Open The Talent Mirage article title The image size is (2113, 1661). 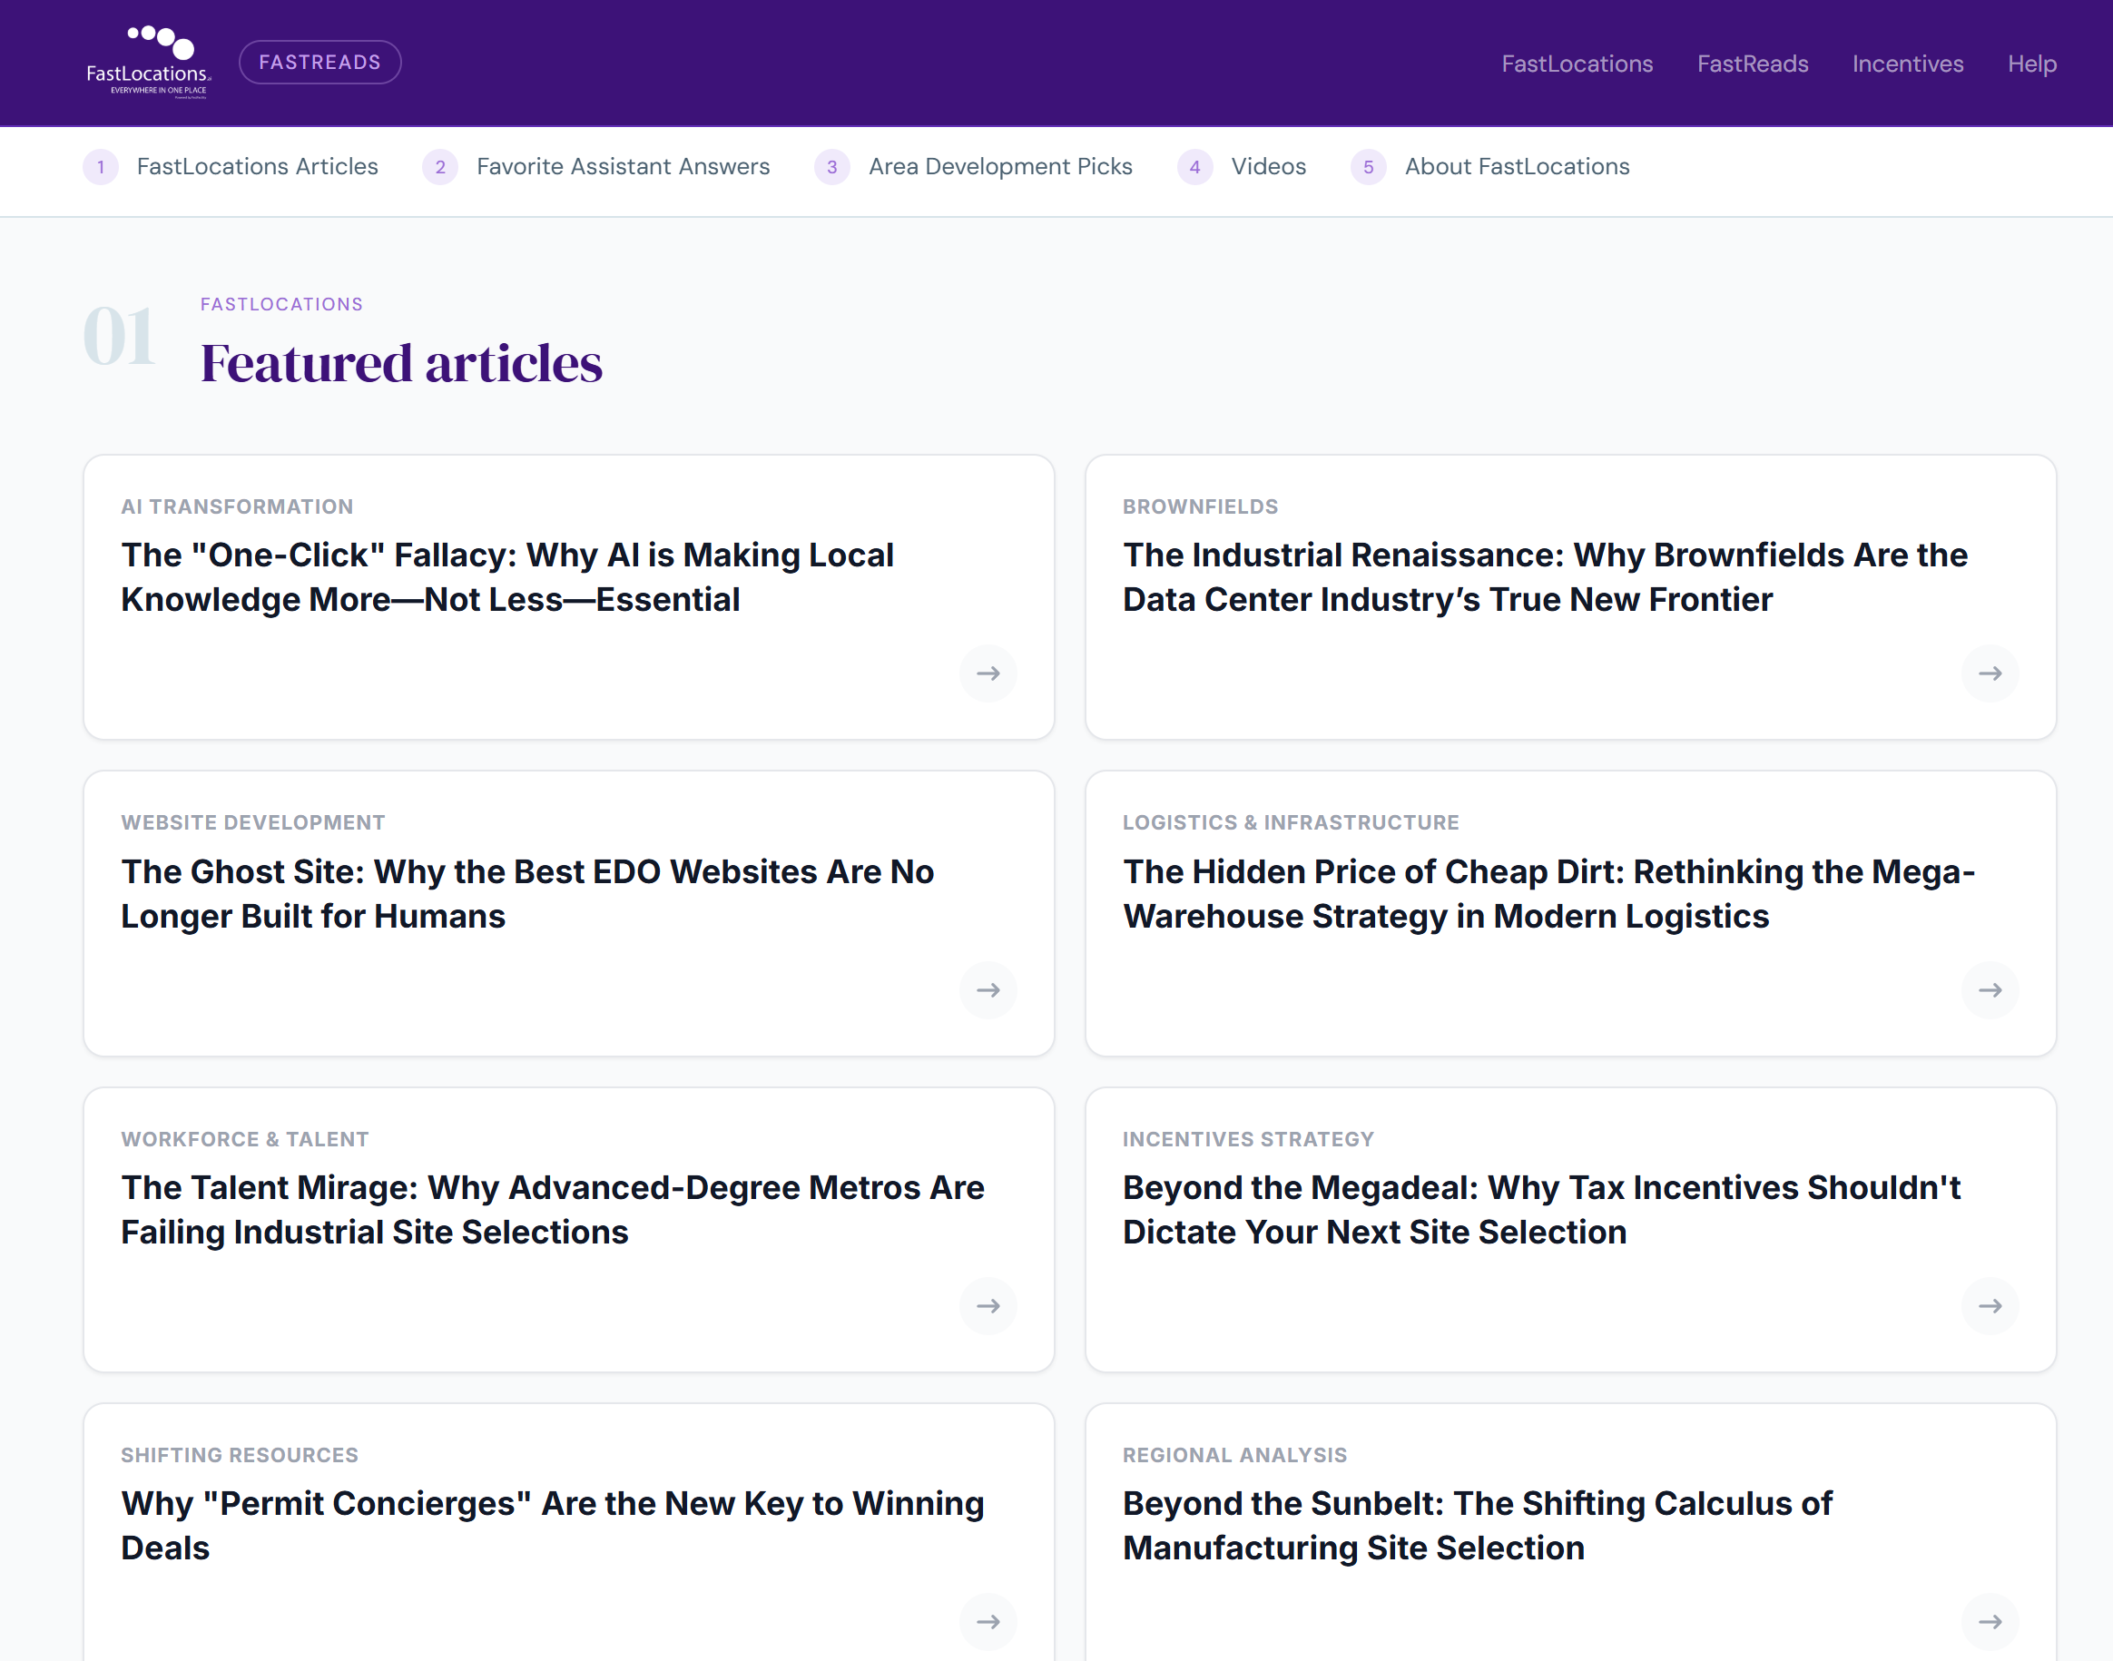coord(553,1210)
